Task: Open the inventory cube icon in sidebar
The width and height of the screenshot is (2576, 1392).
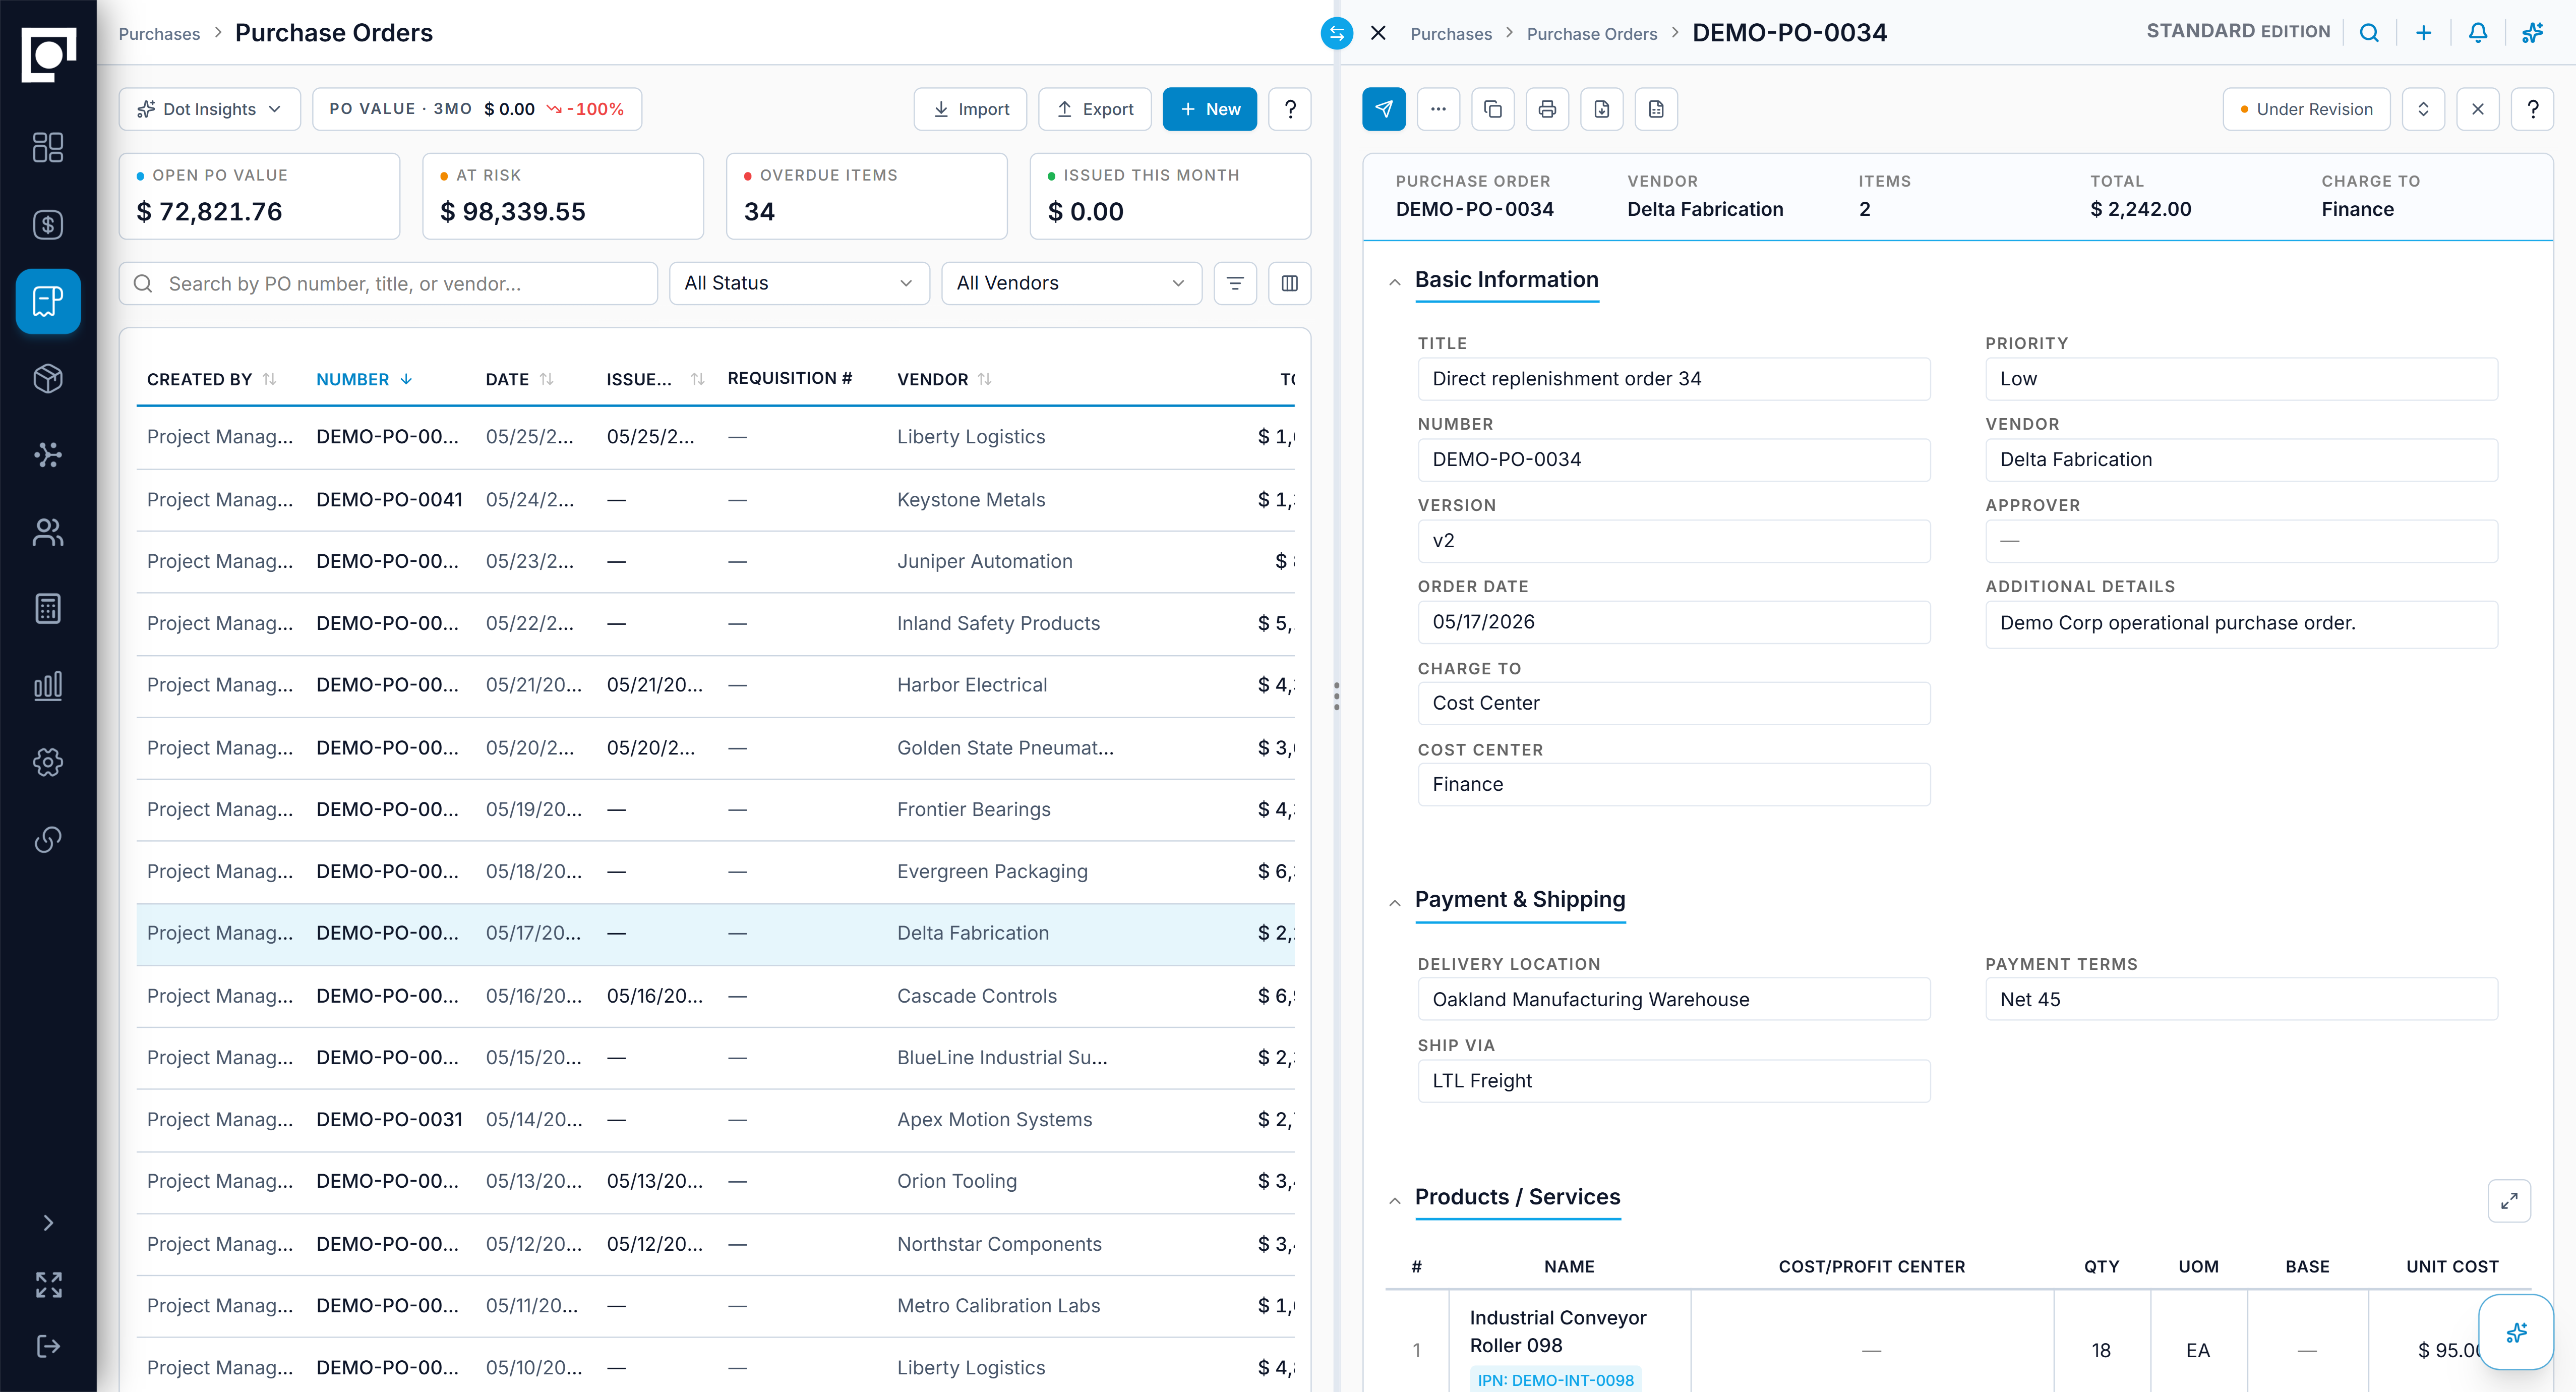Action: point(48,378)
